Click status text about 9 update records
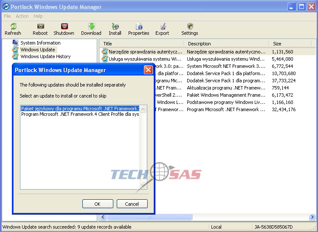This screenshot has height=232, width=318. (67, 227)
